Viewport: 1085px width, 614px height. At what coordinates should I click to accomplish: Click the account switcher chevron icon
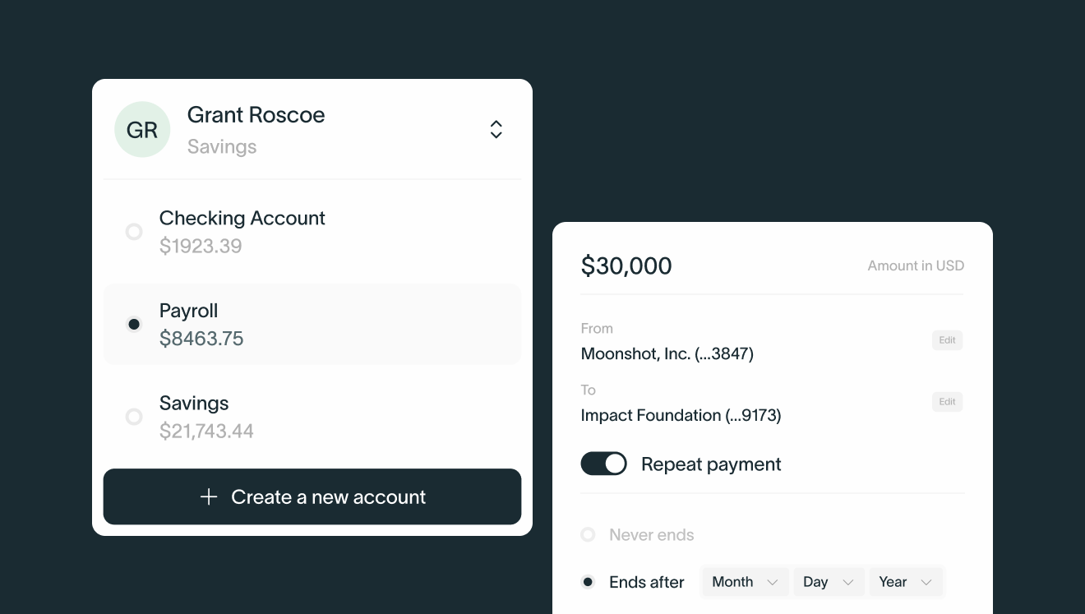pyautogui.click(x=496, y=129)
